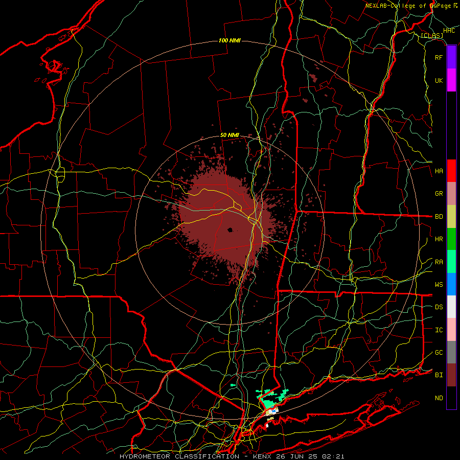Click the BI dark red legend swatch

tap(451, 375)
